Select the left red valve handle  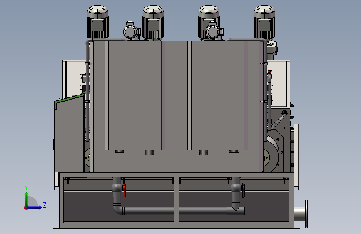pos(124,190)
